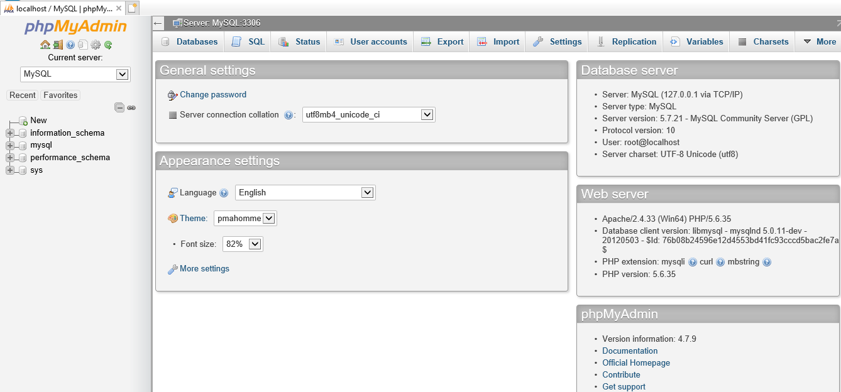Viewport: 841px width, 392px height.
Task: Open MySQL documentation page icon in sidebar
Action: coord(83,45)
